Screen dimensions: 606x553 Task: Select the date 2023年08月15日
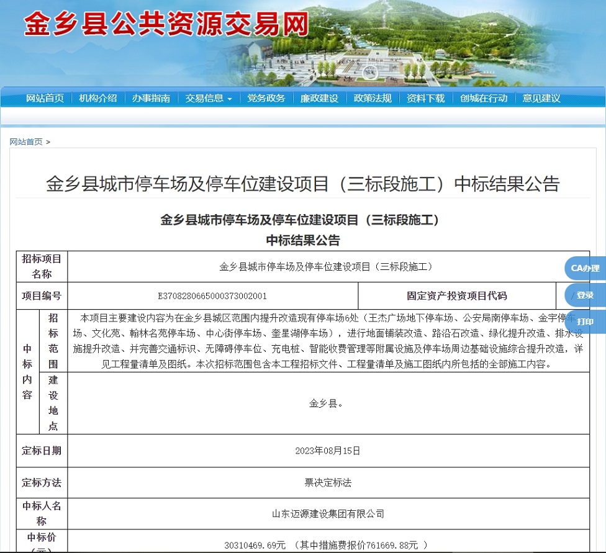328,451
